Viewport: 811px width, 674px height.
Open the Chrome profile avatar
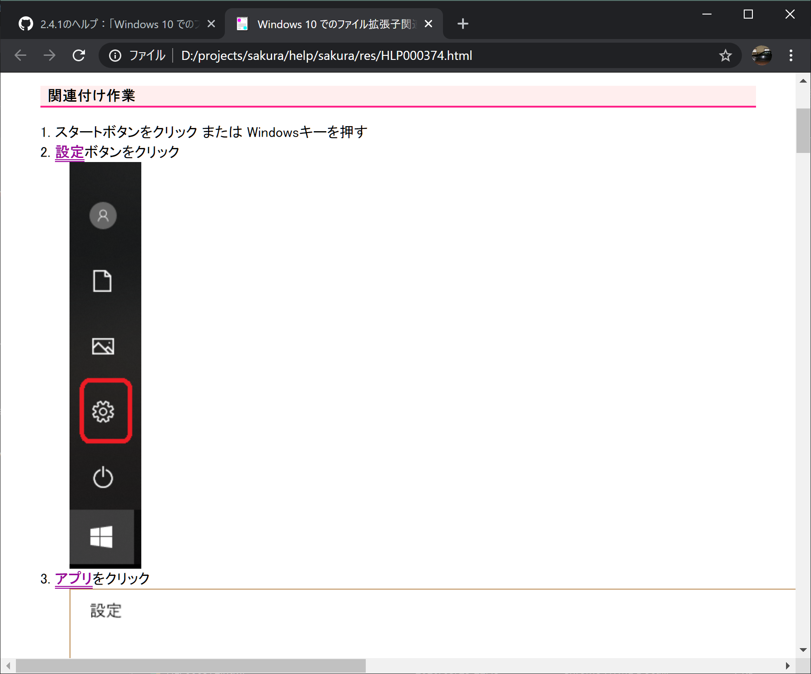coord(762,55)
